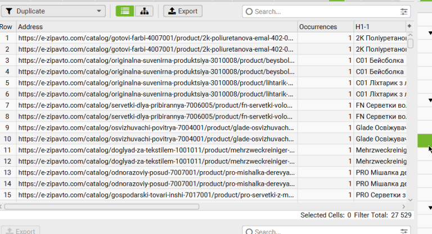The width and height of the screenshot is (432, 234).
Task: Click H1 cell 'C01 Бейсболка' in row 3
Action: pyautogui.click(x=380, y=61)
